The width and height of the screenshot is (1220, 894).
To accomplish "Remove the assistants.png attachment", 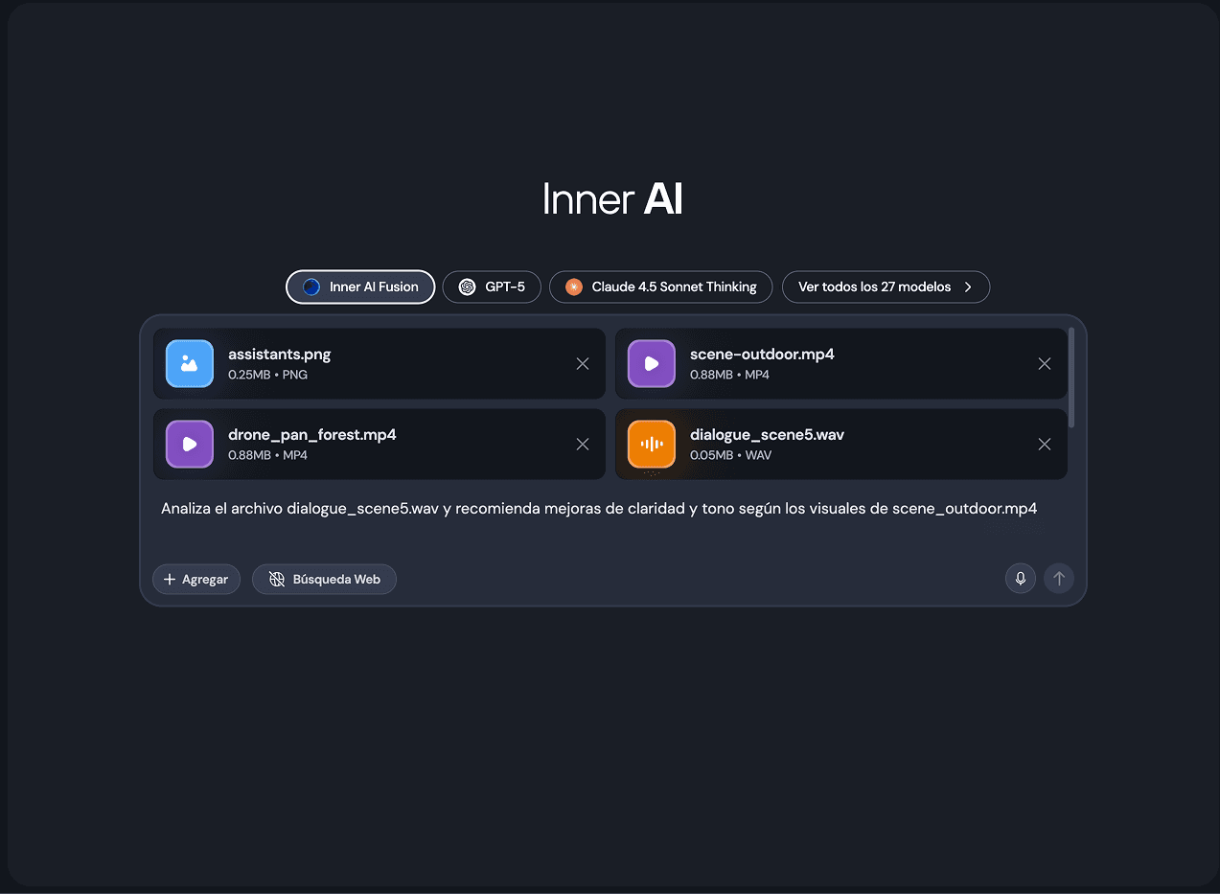I will [x=583, y=364].
